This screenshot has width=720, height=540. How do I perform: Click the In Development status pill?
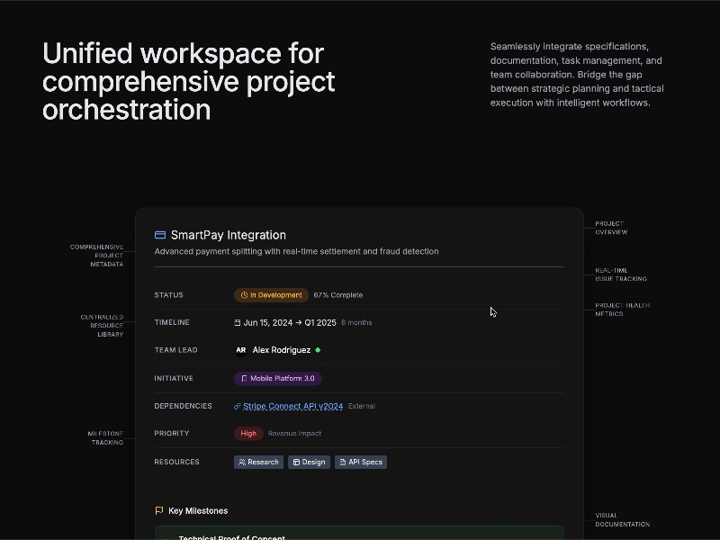[x=270, y=294]
